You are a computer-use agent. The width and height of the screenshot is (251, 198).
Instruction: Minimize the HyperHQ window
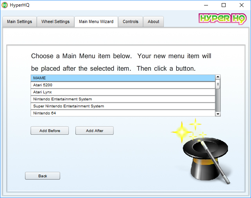pos(206,5)
